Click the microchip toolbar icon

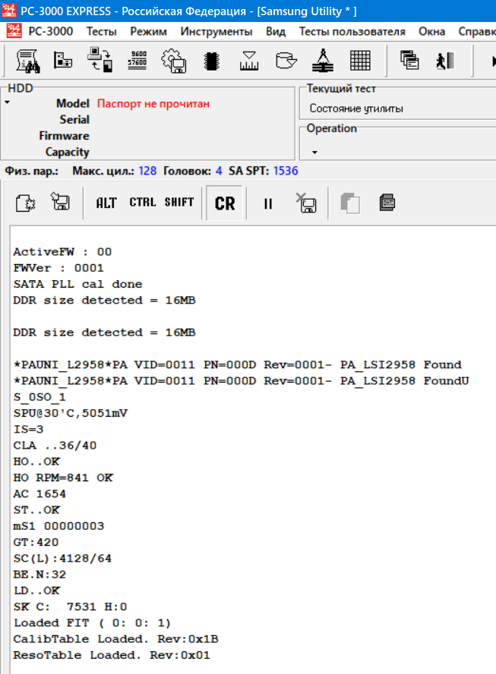pos(211,61)
